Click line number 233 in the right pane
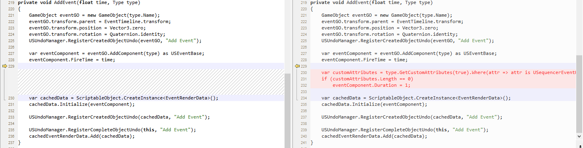 click(x=304, y=92)
